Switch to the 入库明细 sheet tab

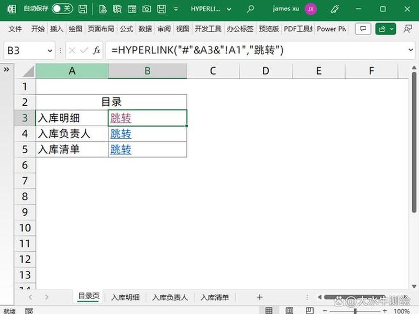(x=125, y=297)
